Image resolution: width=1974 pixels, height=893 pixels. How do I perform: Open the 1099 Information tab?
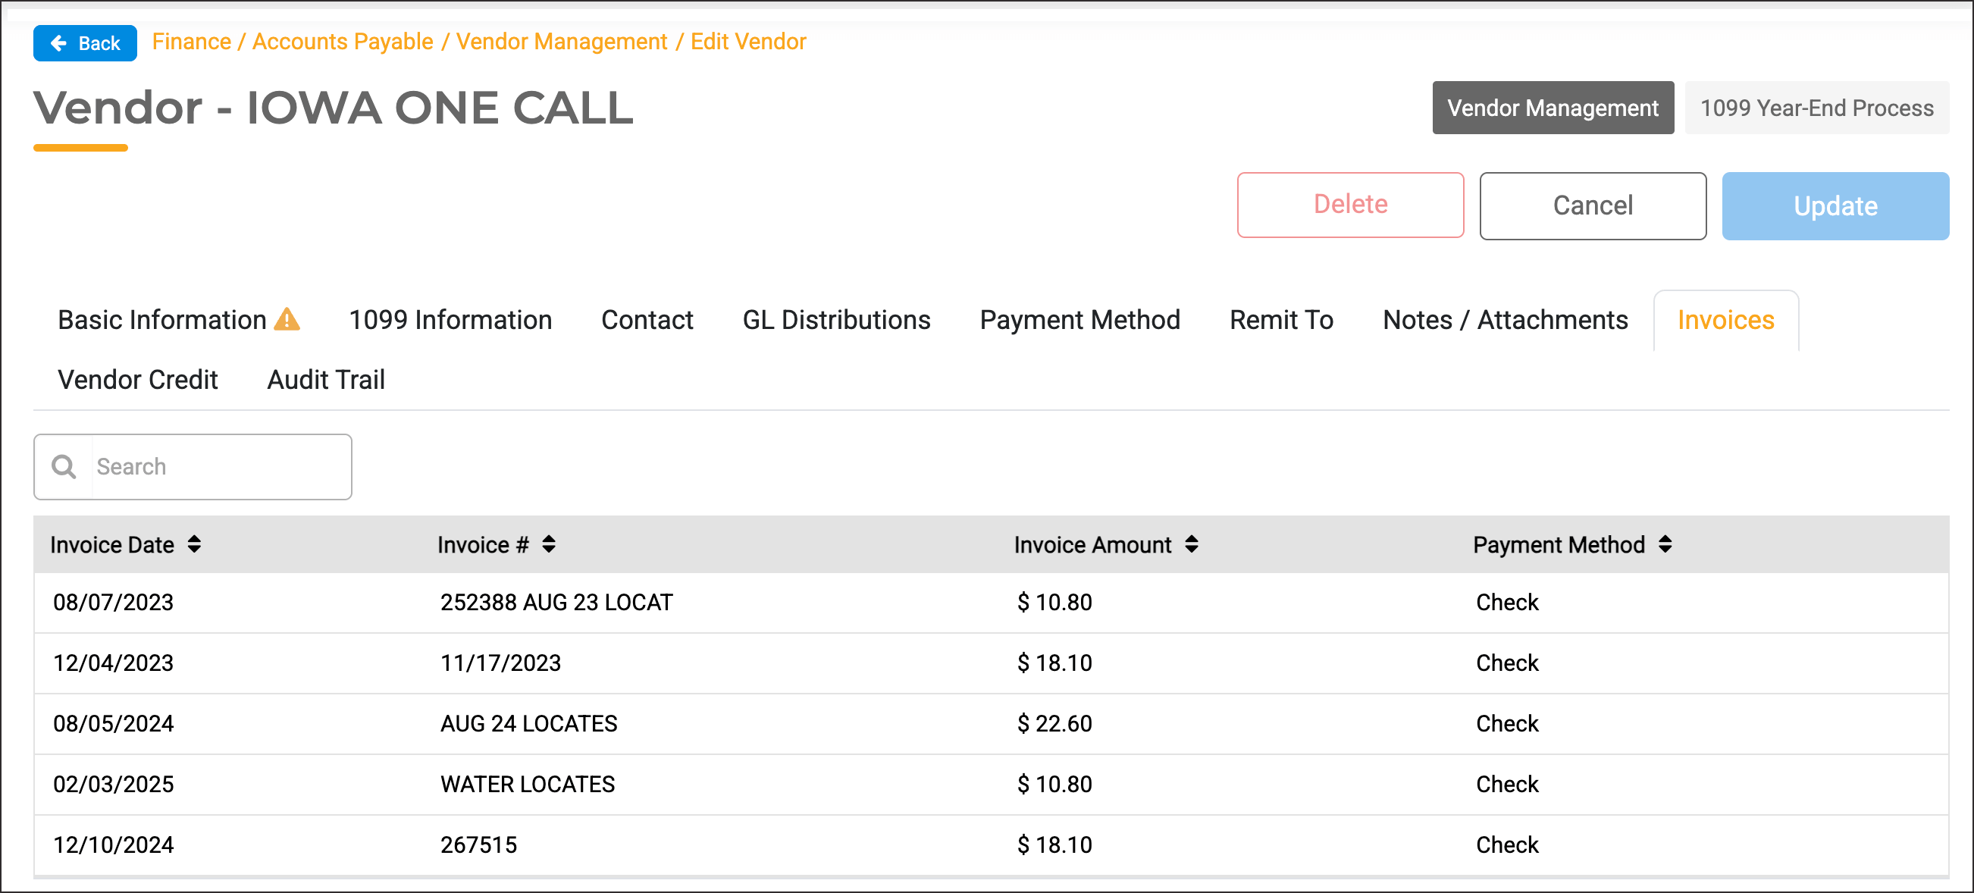click(x=450, y=320)
